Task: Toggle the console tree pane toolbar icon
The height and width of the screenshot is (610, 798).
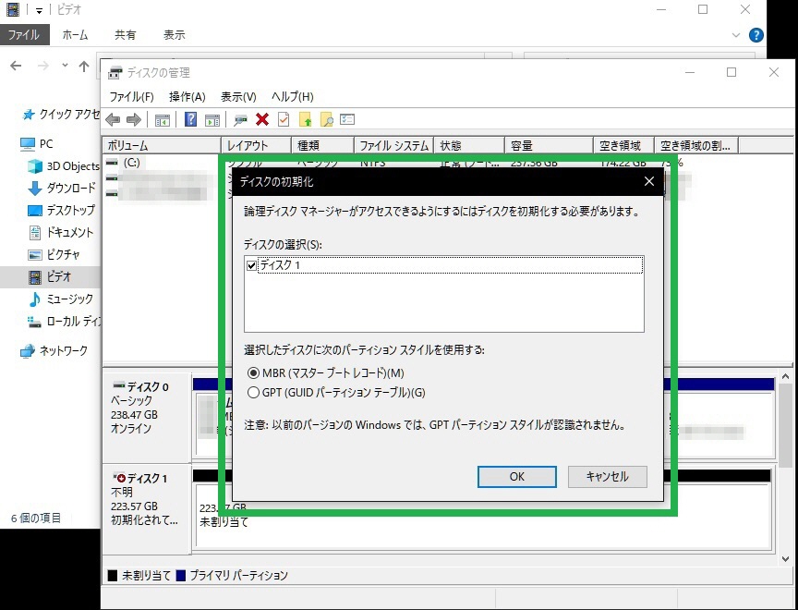Action: tap(162, 120)
